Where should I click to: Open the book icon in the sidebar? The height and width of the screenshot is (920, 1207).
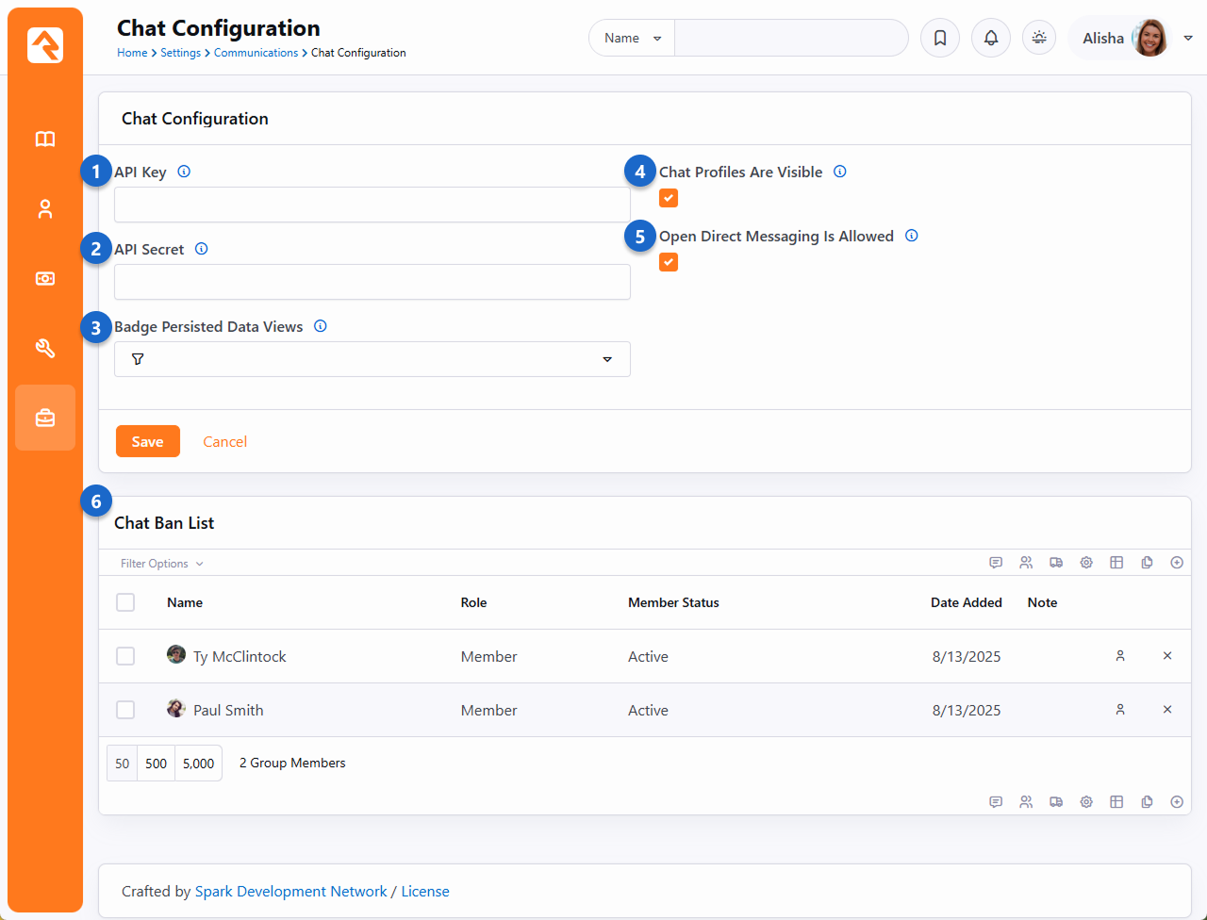coord(45,140)
